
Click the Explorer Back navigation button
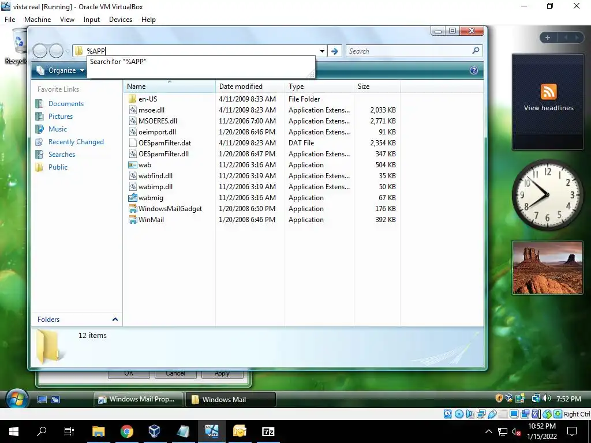(40, 51)
